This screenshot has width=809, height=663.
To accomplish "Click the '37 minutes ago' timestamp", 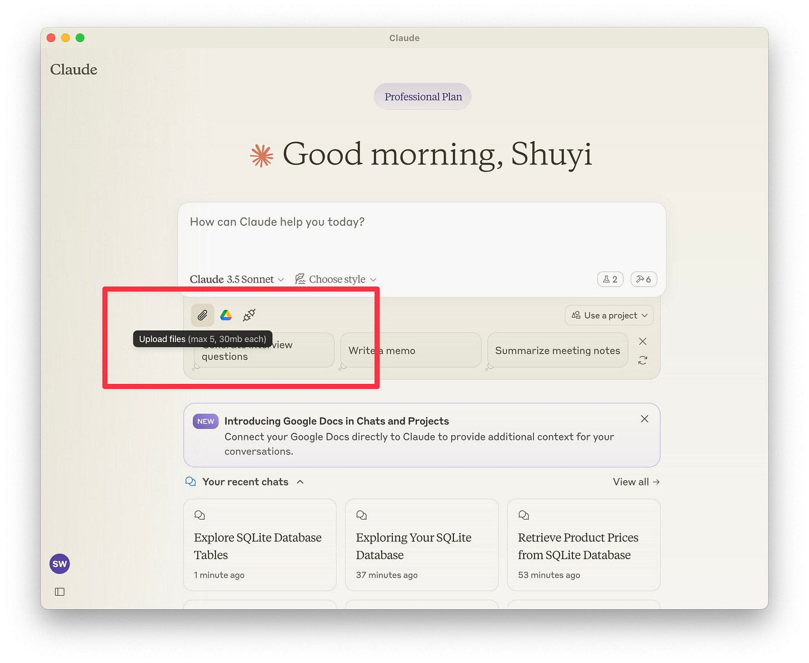I will tap(387, 575).
